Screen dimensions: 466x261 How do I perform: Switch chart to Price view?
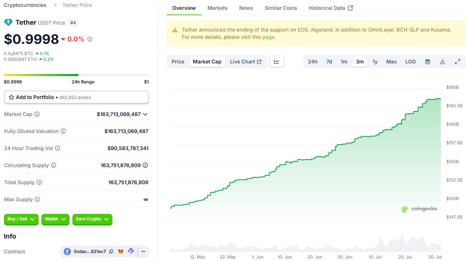[178, 62]
